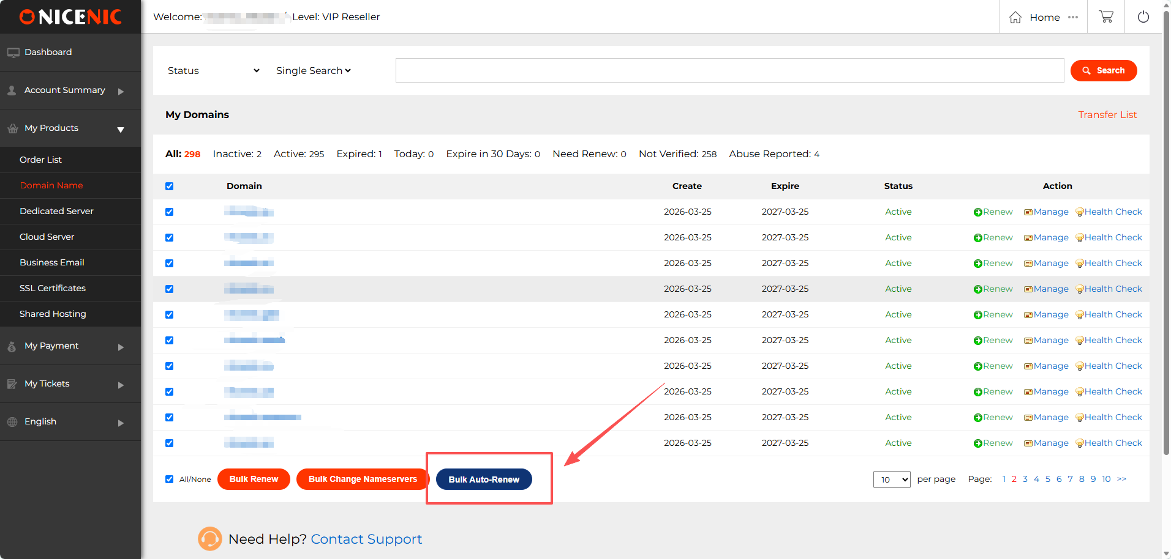Uncheck the fourth domain row checkbox

click(169, 289)
